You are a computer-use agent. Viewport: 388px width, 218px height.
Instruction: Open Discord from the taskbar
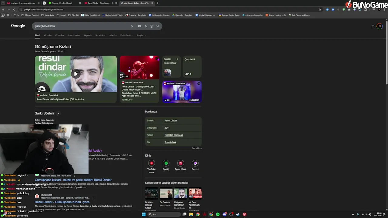click(x=224, y=214)
